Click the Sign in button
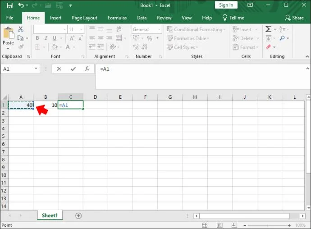311x229 pixels. click(226, 5)
